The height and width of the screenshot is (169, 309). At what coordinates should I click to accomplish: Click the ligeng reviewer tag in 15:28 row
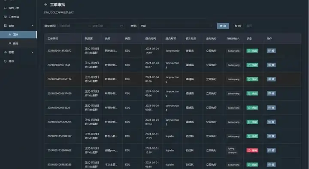tap(231, 149)
